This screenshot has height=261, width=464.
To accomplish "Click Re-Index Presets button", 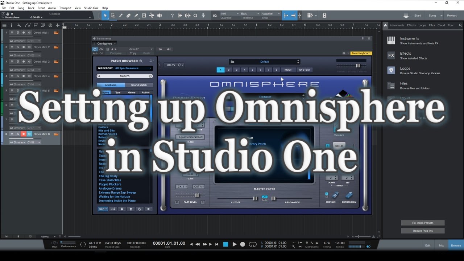I will pos(423,223).
